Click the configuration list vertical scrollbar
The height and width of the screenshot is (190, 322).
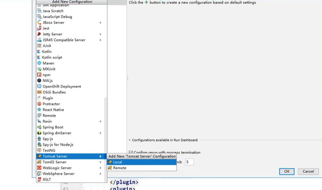click(x=105, y=139)
